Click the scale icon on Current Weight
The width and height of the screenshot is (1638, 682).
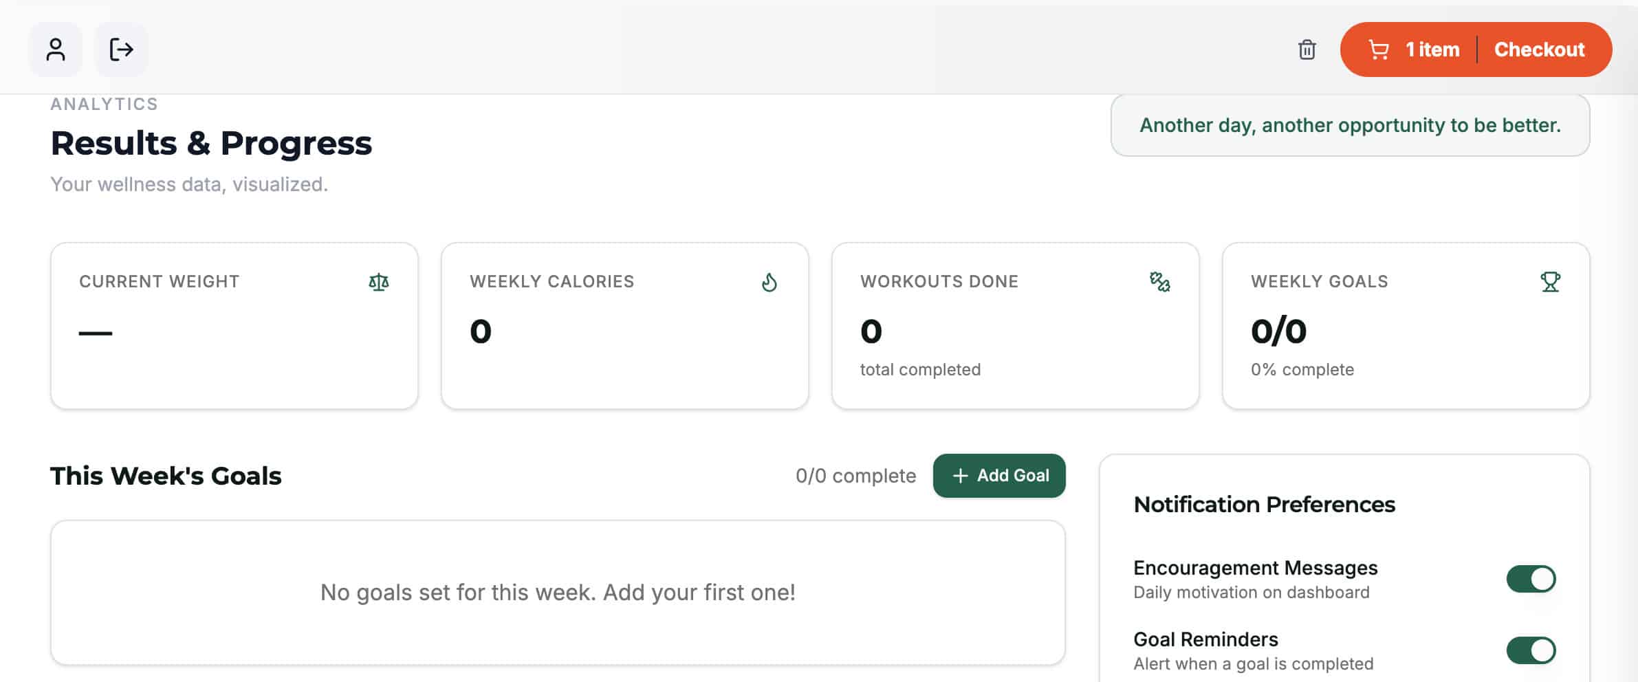click(379, 282)
